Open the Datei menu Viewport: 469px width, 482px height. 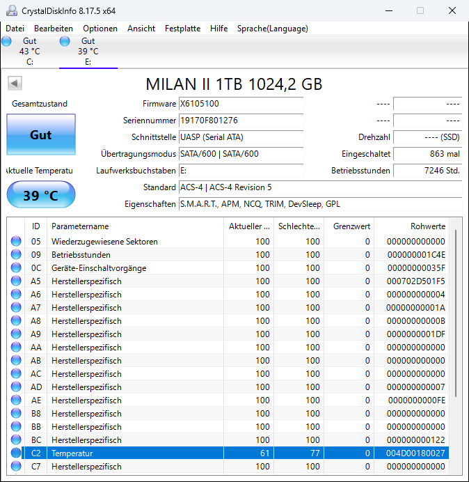tap(15, 29)
